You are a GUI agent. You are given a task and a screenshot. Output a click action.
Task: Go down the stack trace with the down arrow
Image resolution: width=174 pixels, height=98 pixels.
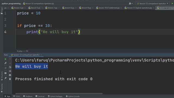(x=10, y=63)
